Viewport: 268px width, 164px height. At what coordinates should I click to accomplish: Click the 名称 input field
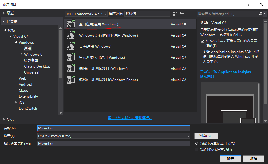tap(114, 128)
